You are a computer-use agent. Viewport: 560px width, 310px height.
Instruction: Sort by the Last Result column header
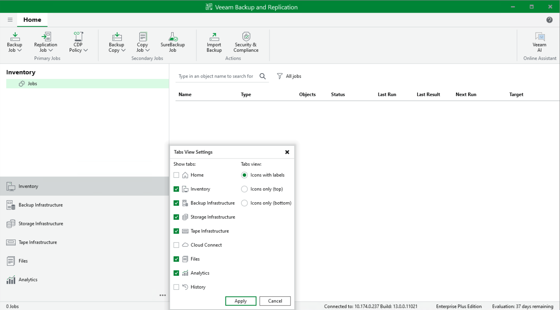pyautogui.click(x=428, y=94)
